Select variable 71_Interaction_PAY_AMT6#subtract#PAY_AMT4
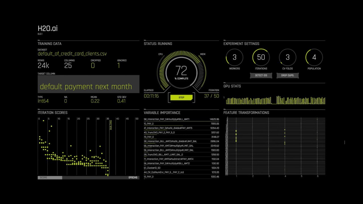 coord(181,159)
